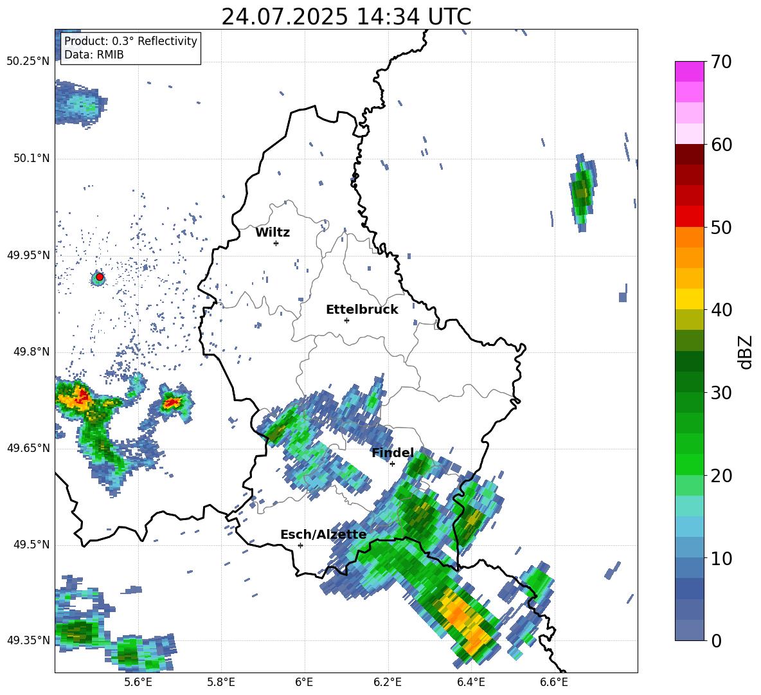Click the orange colorbar swatch below 50
The height and width of the screenshot is (695, 761).
689,237
